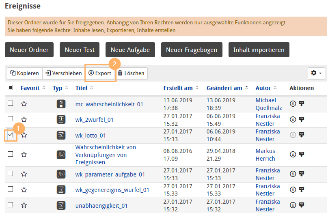Toggle the select-all checkbox in header
This screenshot has height=213, width=328.
point(11,88)
